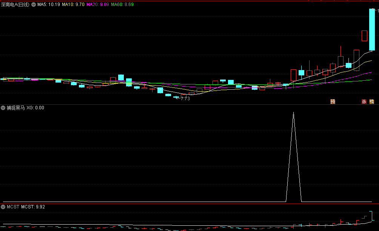Click the highest-price marker atop last candle

[376, 10]
